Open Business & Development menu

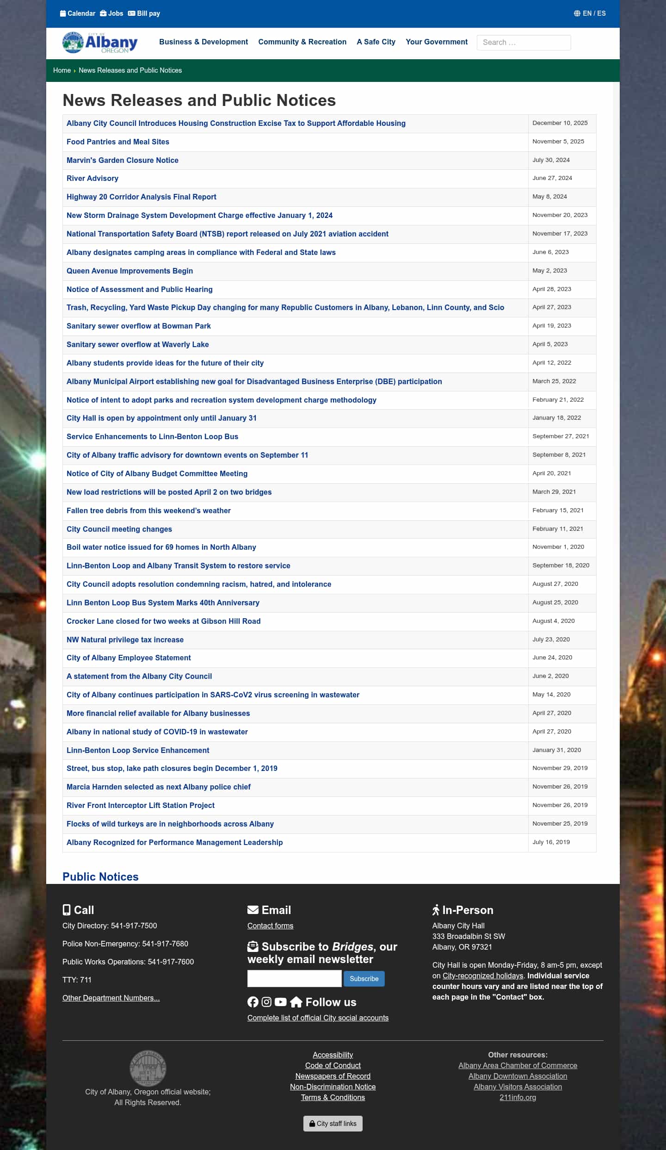pyautogui.click(x=203, y=42)
